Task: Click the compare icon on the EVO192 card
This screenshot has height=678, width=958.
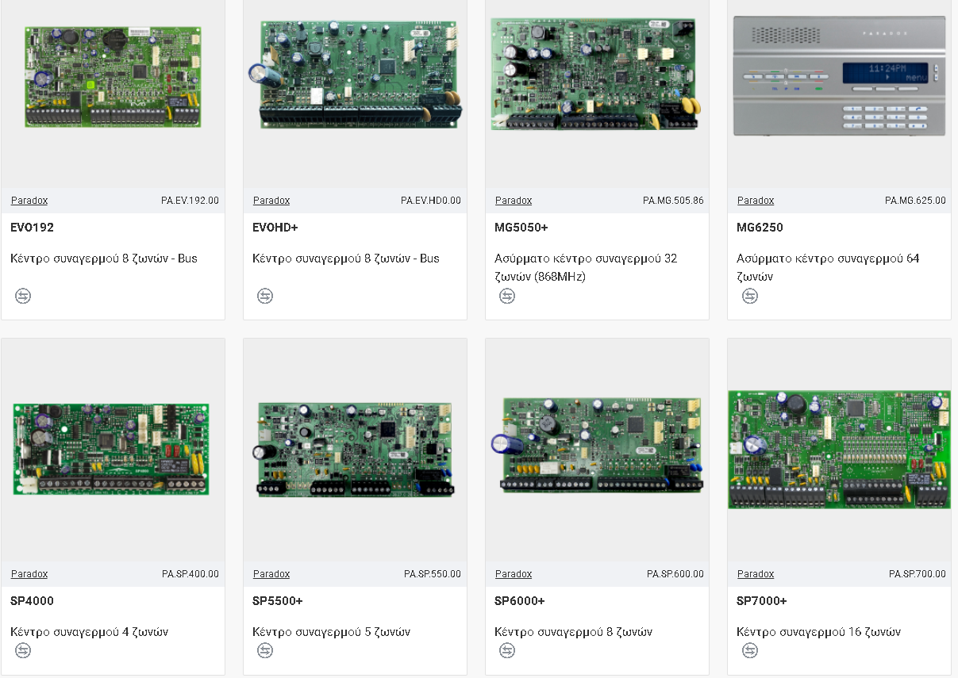Action: pyautogui.click(x=23, y=296)
